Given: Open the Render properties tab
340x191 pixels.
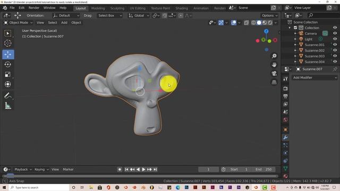Looking at the screenshot, I should pyautogui.click(x=285, y=89).
